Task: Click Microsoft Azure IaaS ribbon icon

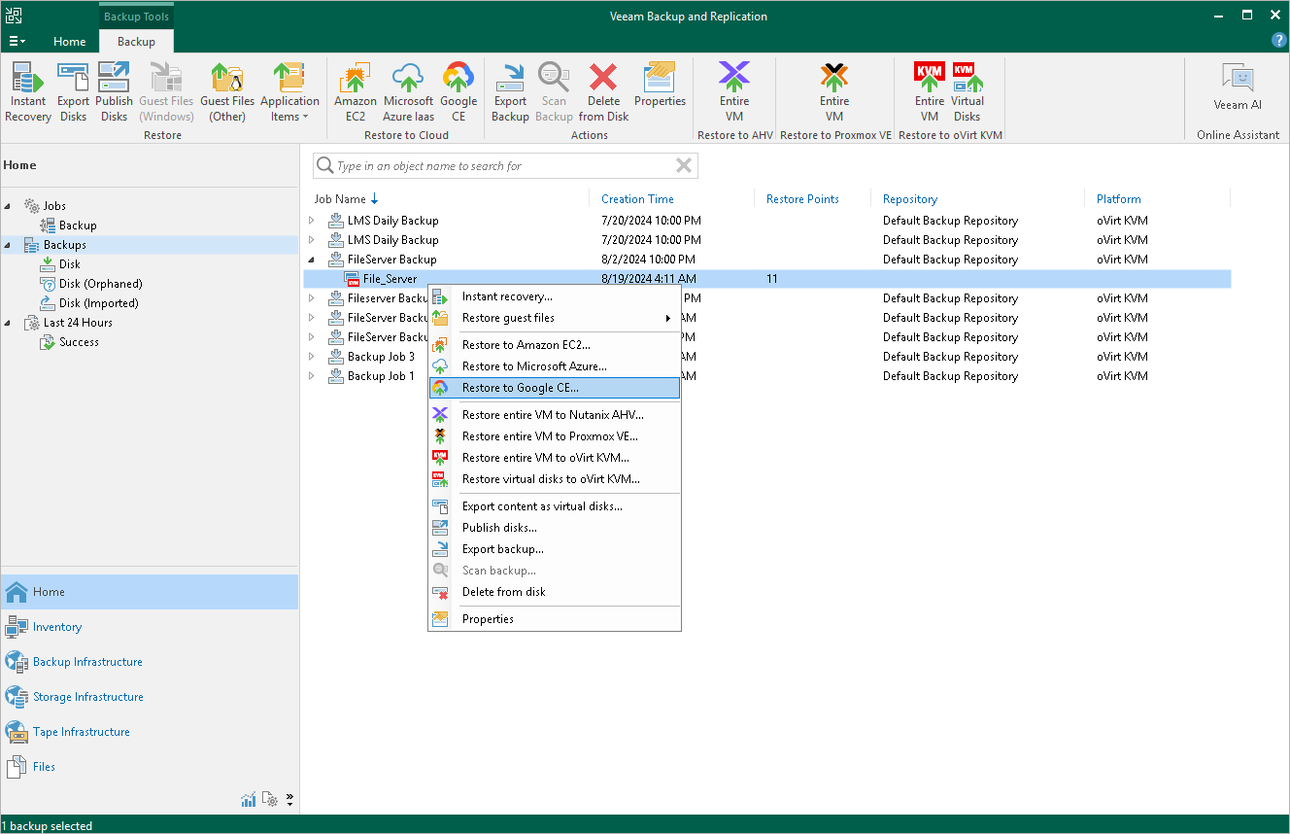Action: click(x=408, y=92)
